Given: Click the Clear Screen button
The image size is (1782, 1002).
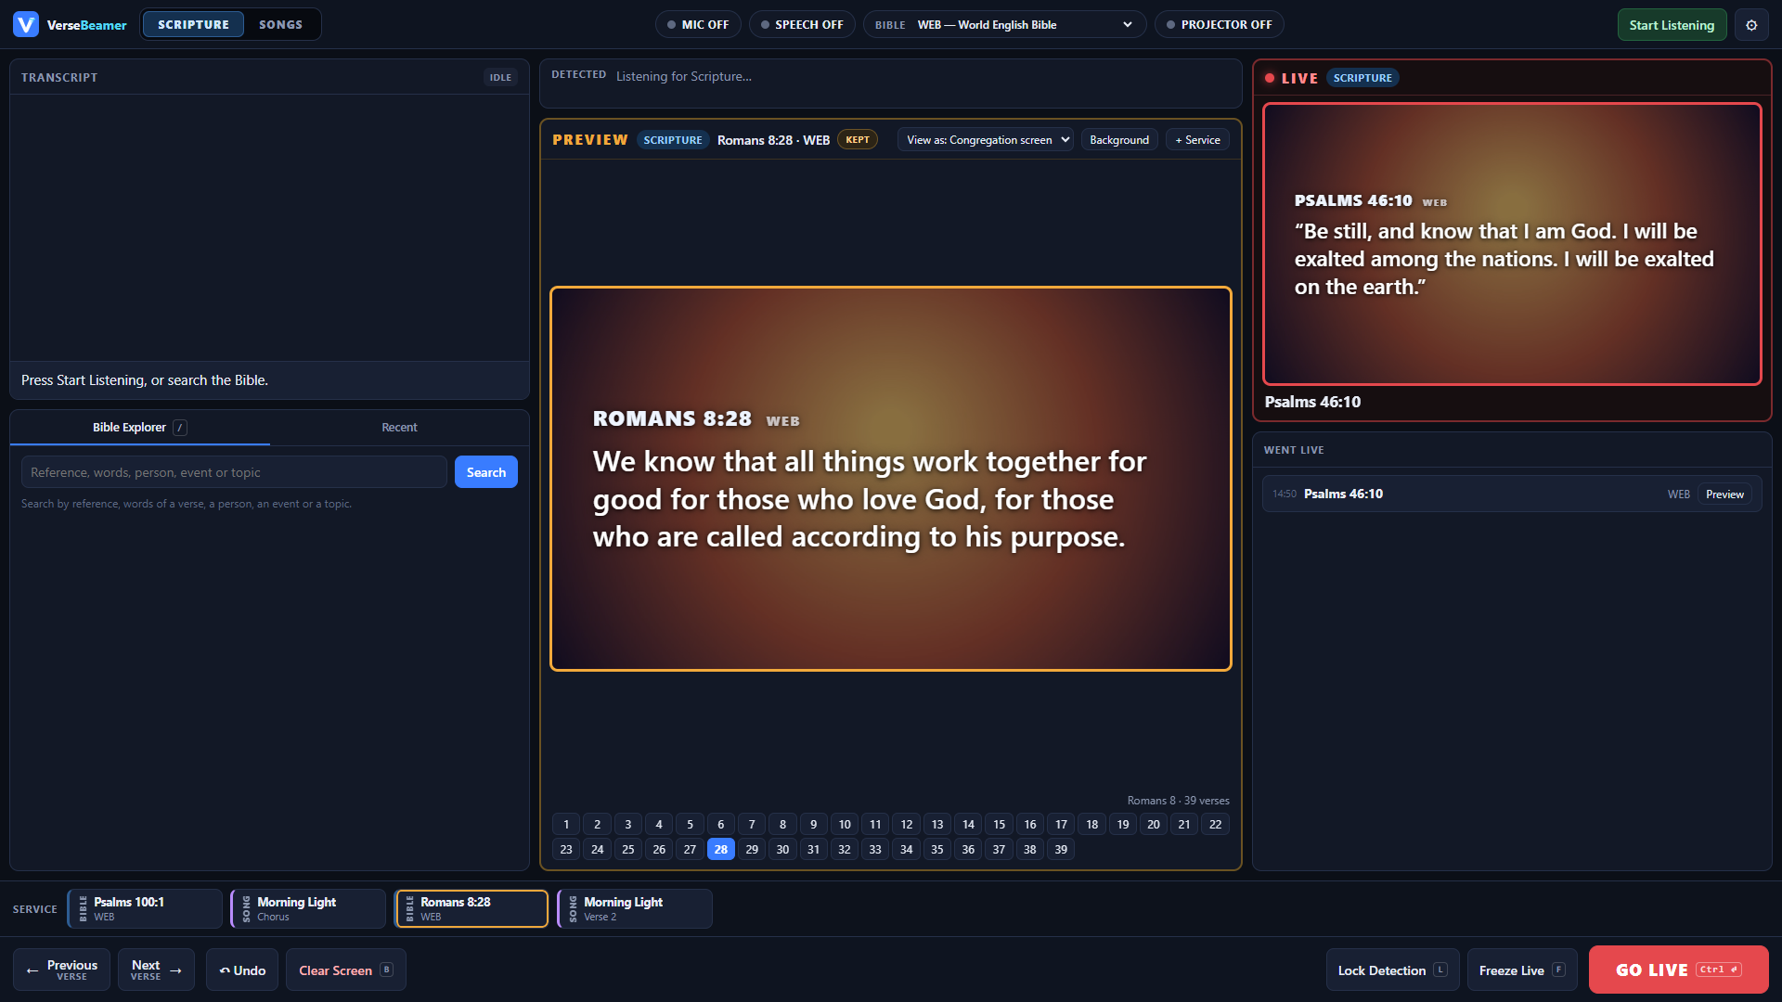Looking at the screenshot, I should [345, 970].
